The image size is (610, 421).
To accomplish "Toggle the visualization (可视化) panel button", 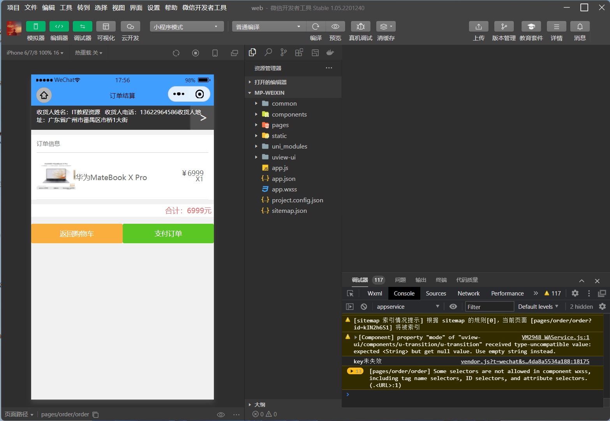I will [106, 26].
